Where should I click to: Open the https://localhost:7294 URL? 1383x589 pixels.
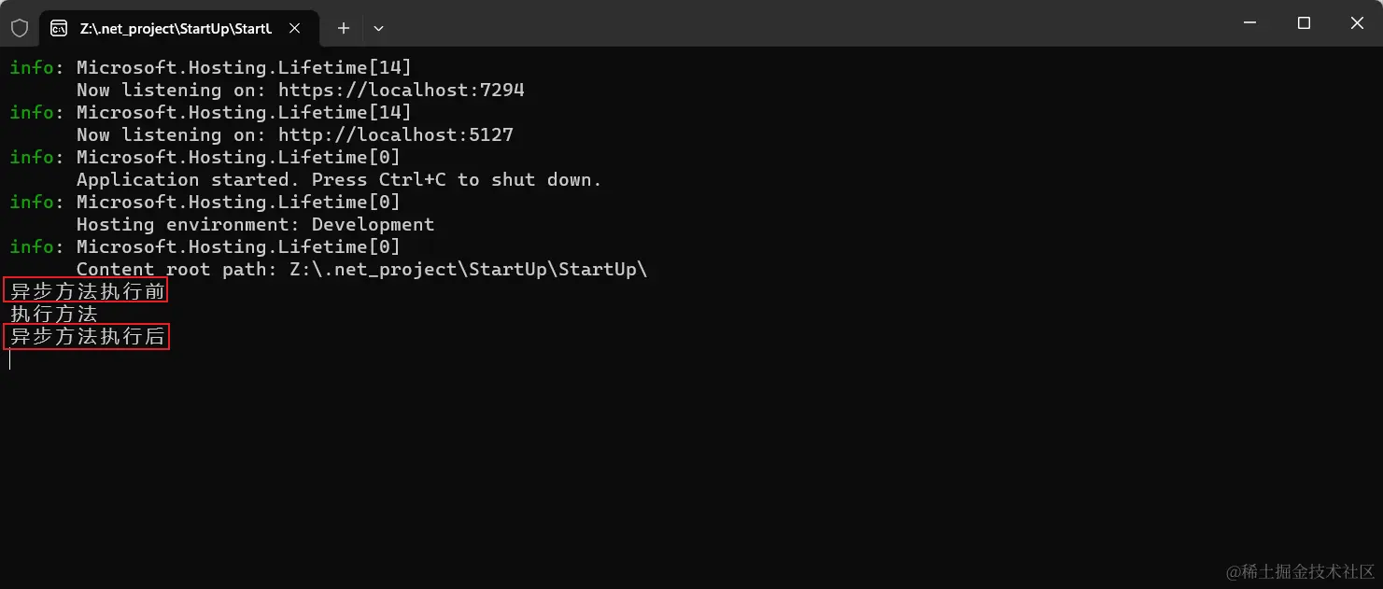point(401,90)
